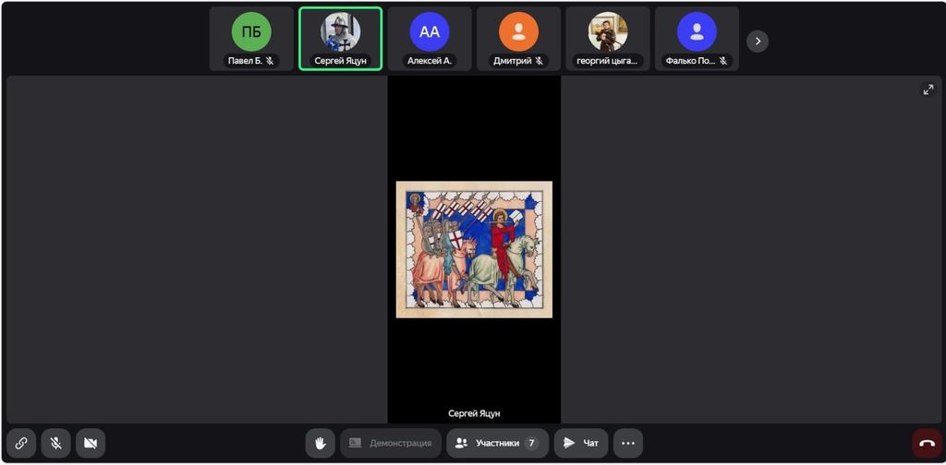This screenshot has width=946, height=465.
Task: Click the muted mic icon beside Павел Б.
Action: coord(271,61)
